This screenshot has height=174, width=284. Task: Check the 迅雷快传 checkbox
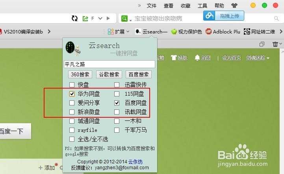coord(117,85)
